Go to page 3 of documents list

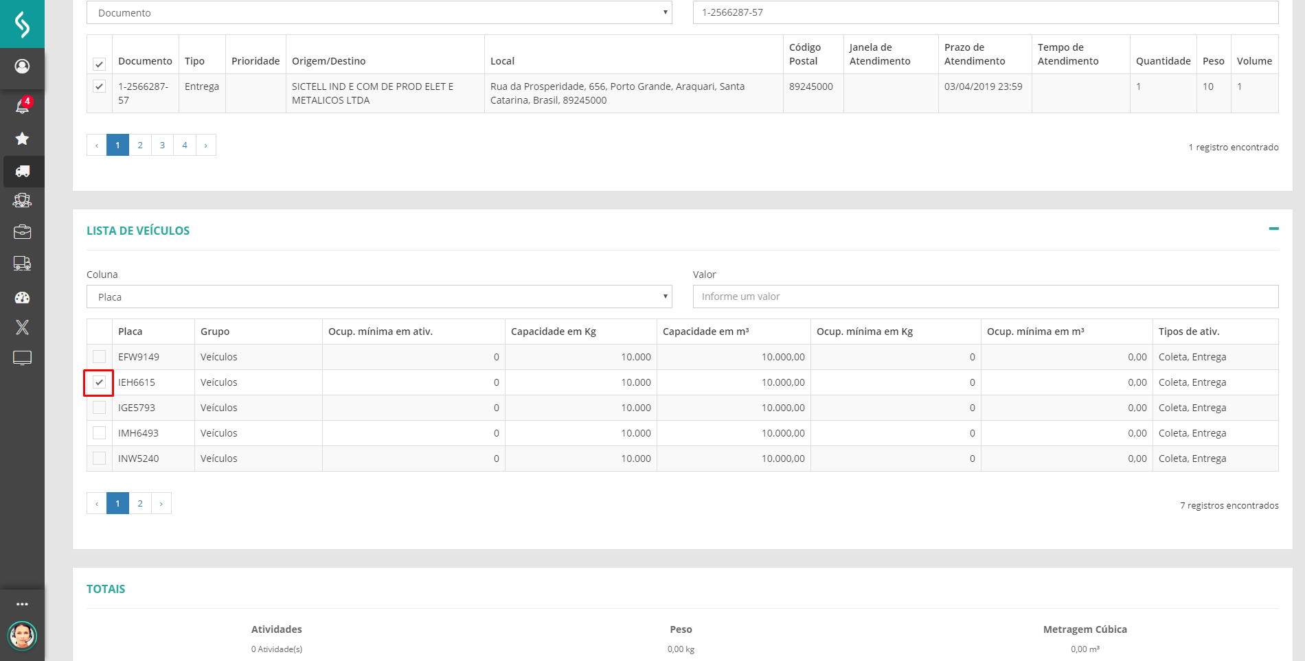pyautogui.click(x=162, y=145)
